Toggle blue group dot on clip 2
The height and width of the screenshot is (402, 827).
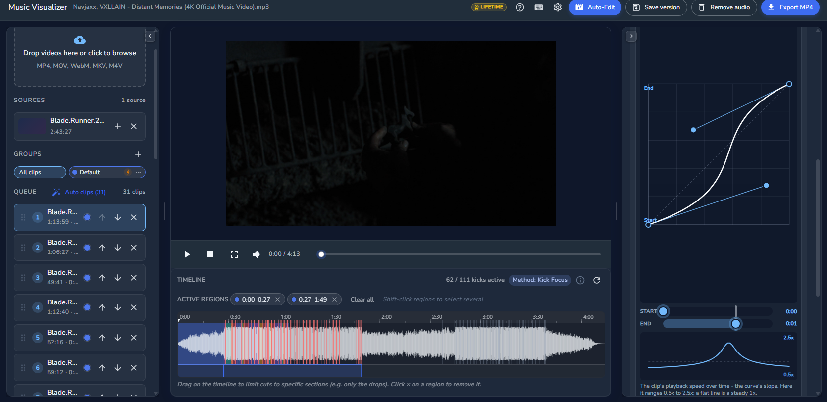[x=87, y=248]
